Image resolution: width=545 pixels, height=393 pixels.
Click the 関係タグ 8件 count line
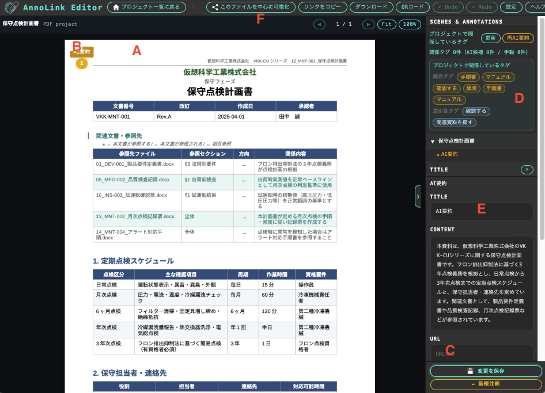478,52
